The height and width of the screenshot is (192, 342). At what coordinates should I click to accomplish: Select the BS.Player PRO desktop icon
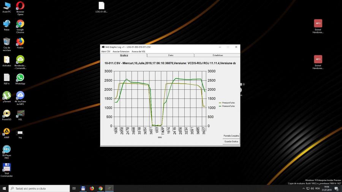tap(6, 150)
